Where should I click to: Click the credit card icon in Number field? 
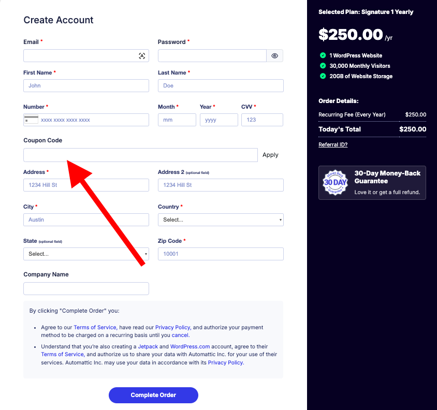point(31,120)
